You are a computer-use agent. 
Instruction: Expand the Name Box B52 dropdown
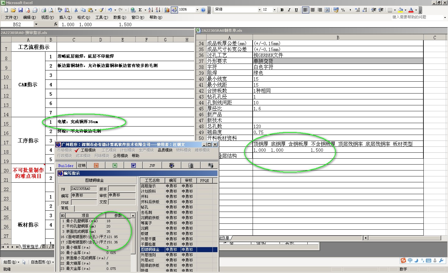(x=36, y=24)
